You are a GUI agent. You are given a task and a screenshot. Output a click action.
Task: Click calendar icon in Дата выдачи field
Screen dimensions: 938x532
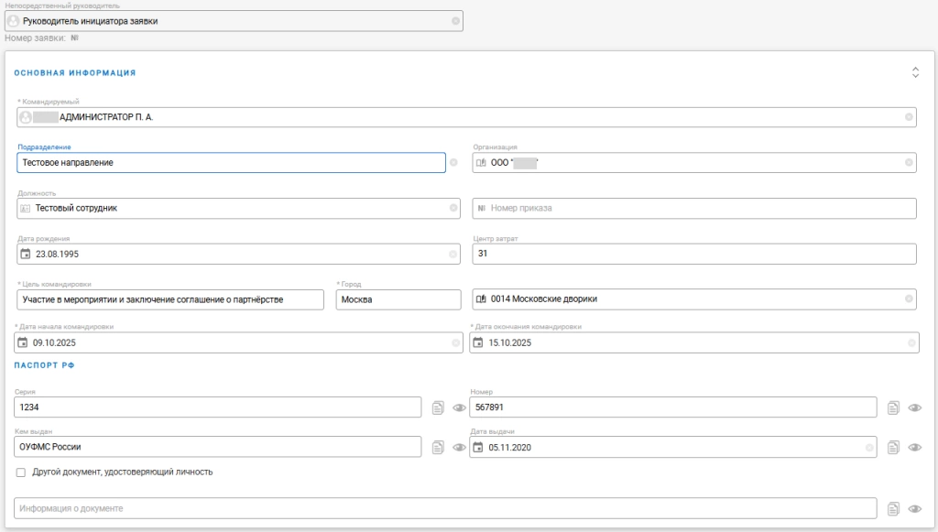tap(478, 448)
